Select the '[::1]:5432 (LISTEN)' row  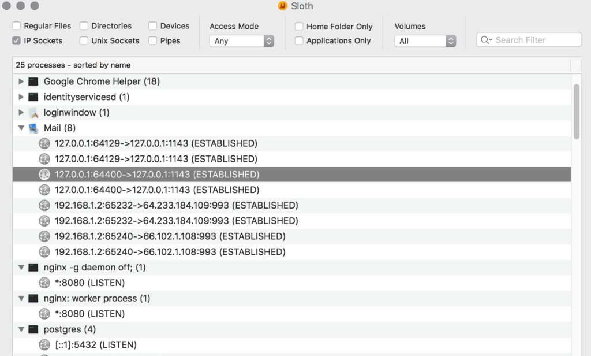click(291, 344)
